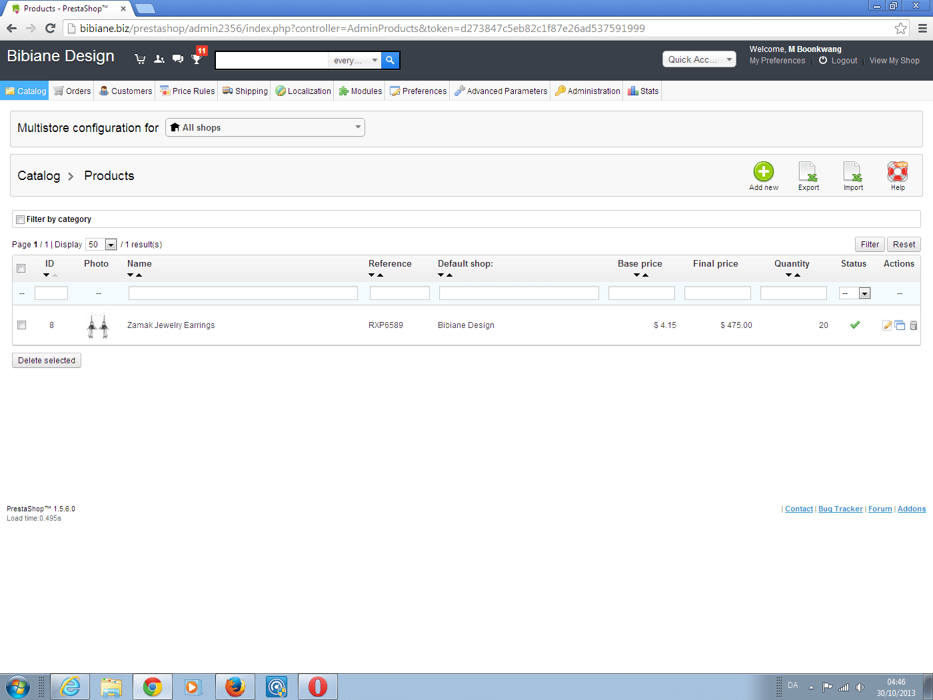Image resolution: width=933 pixels, height=700 pixels.
Task: Open Windows Explorer folder on taskbar
Action: click(111, 687)
